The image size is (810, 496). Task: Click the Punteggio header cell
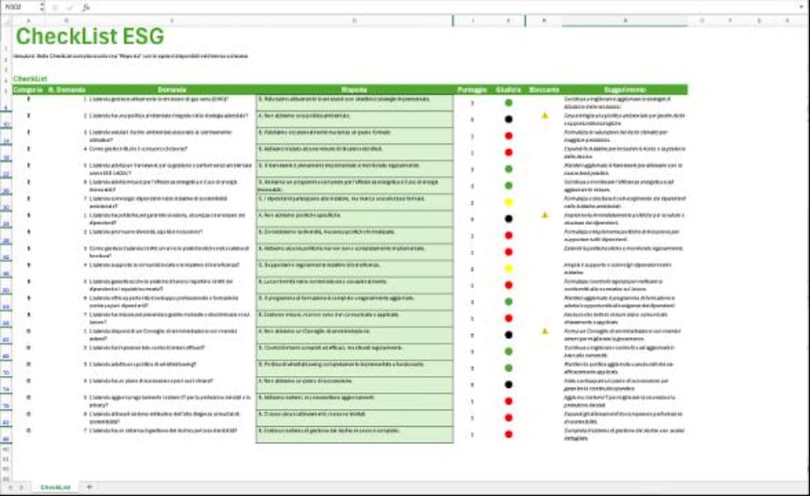473,88
